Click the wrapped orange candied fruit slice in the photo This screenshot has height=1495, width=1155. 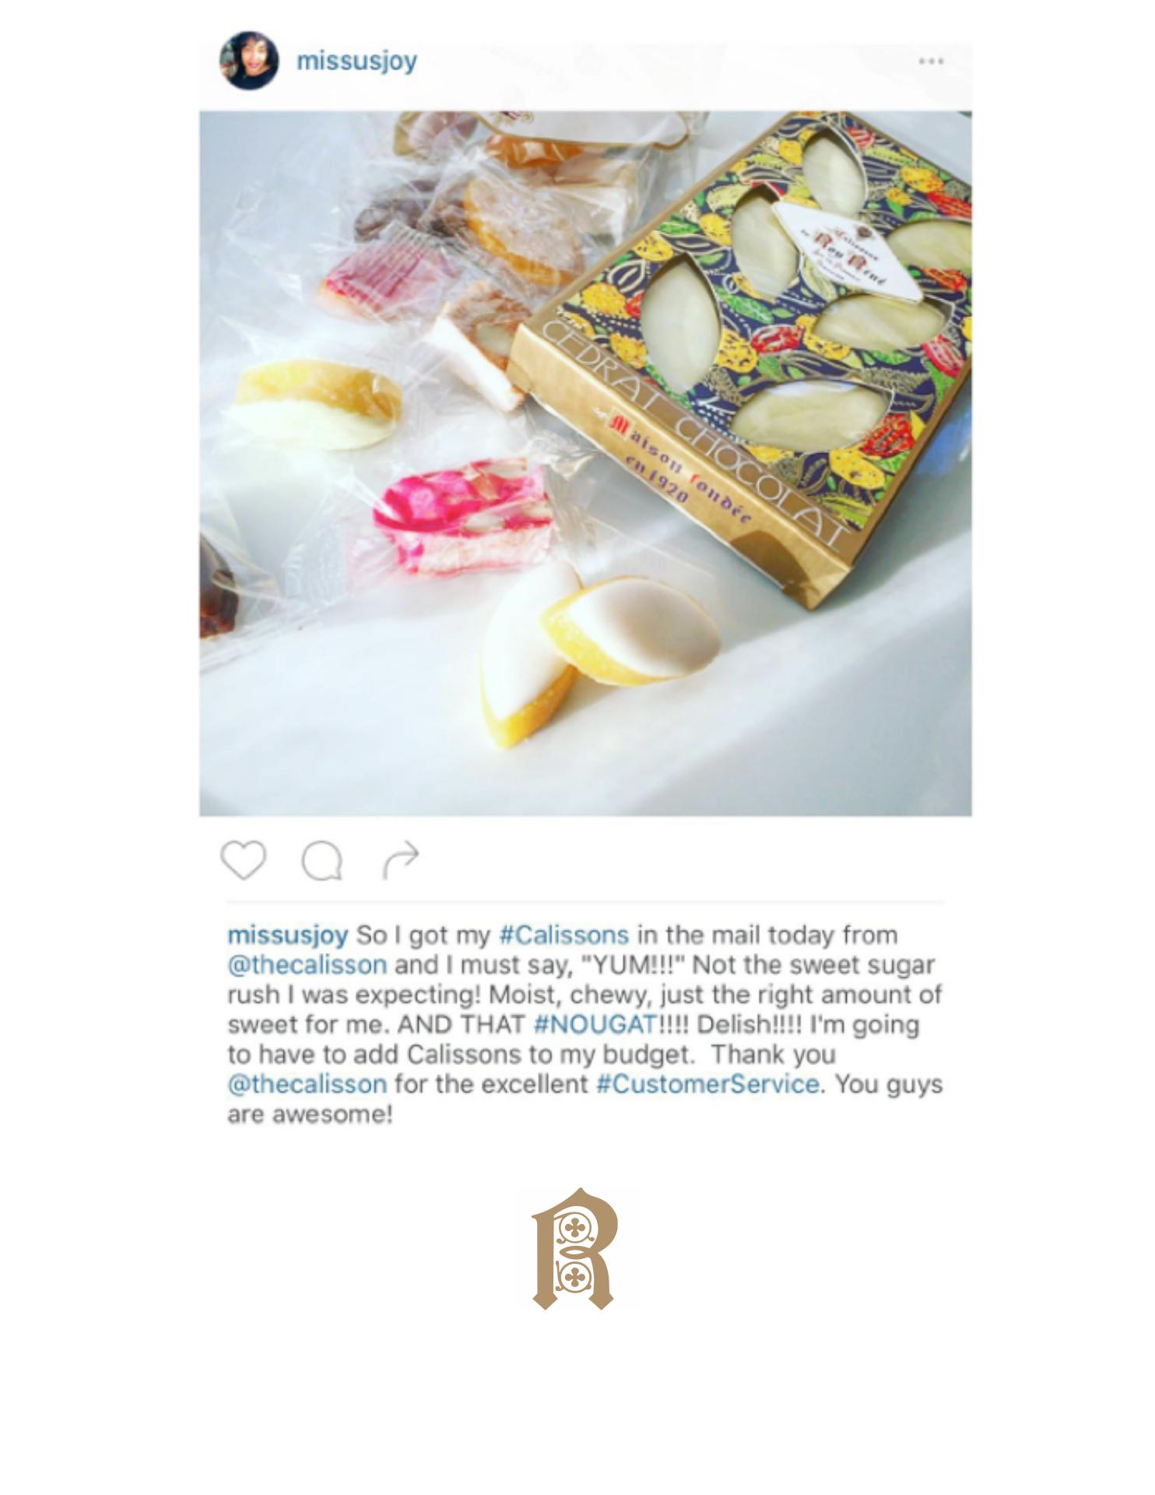click(520, 230)
